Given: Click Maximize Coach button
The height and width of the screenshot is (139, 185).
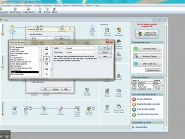Looking at the screenshot, I should tap(153, 70).
